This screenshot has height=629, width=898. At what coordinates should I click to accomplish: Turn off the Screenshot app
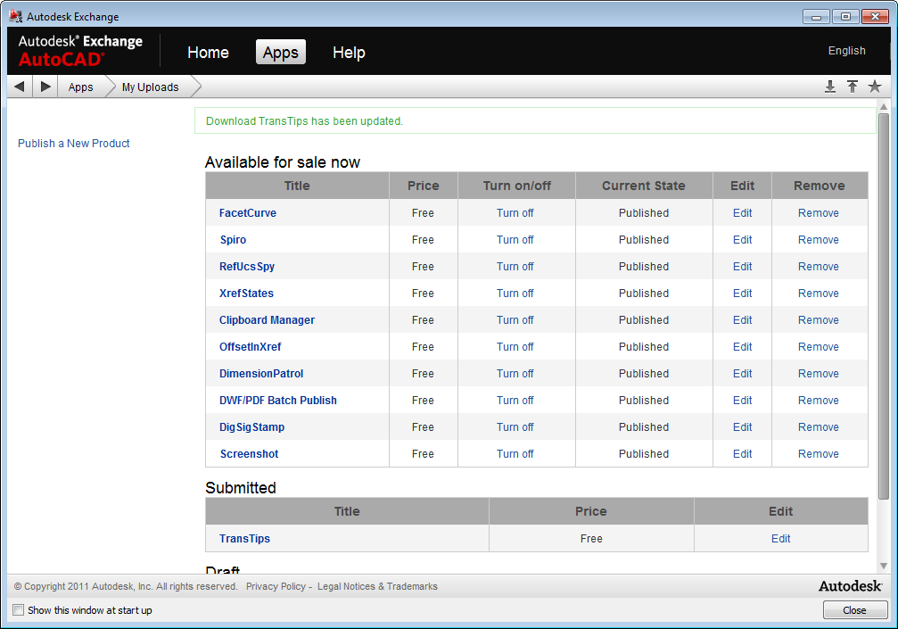coord(515,454)
